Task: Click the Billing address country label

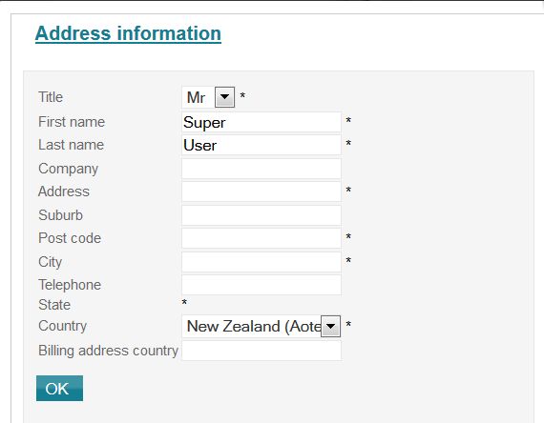Action: (108, 351)
